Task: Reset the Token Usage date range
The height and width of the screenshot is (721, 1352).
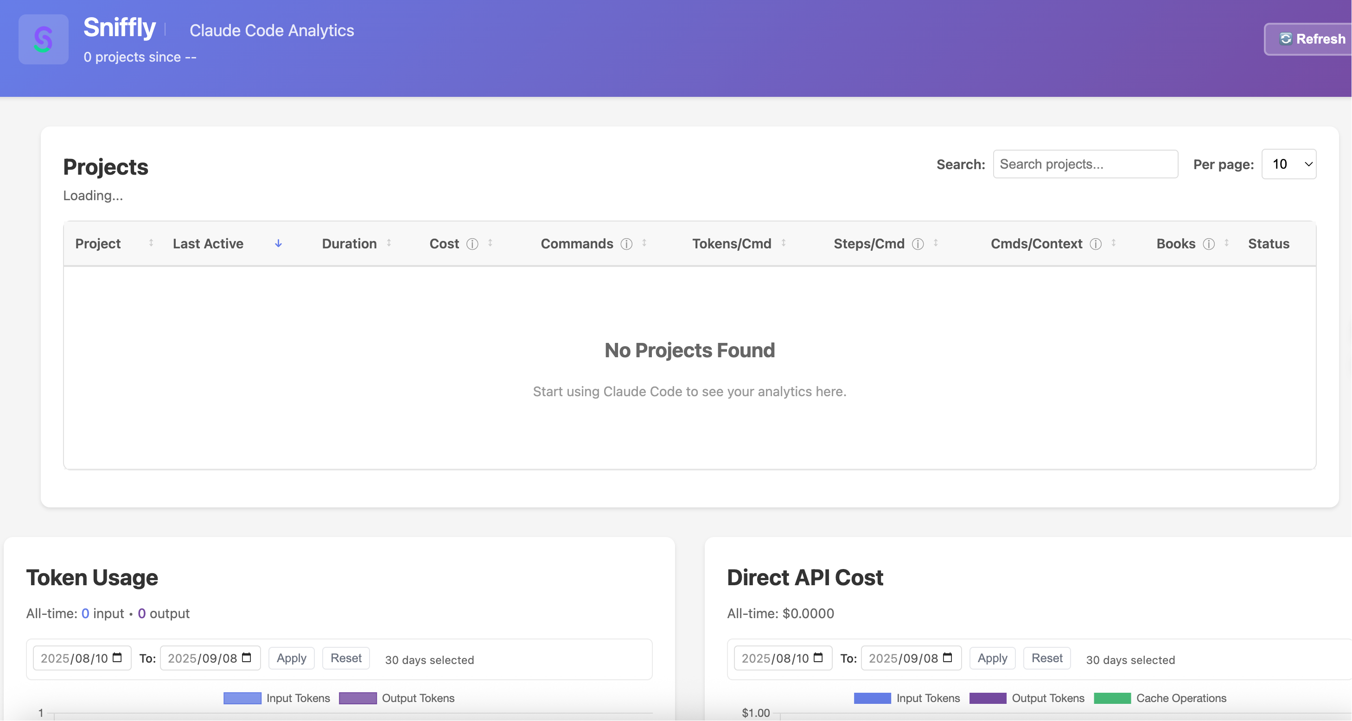Action: point(346,658)
